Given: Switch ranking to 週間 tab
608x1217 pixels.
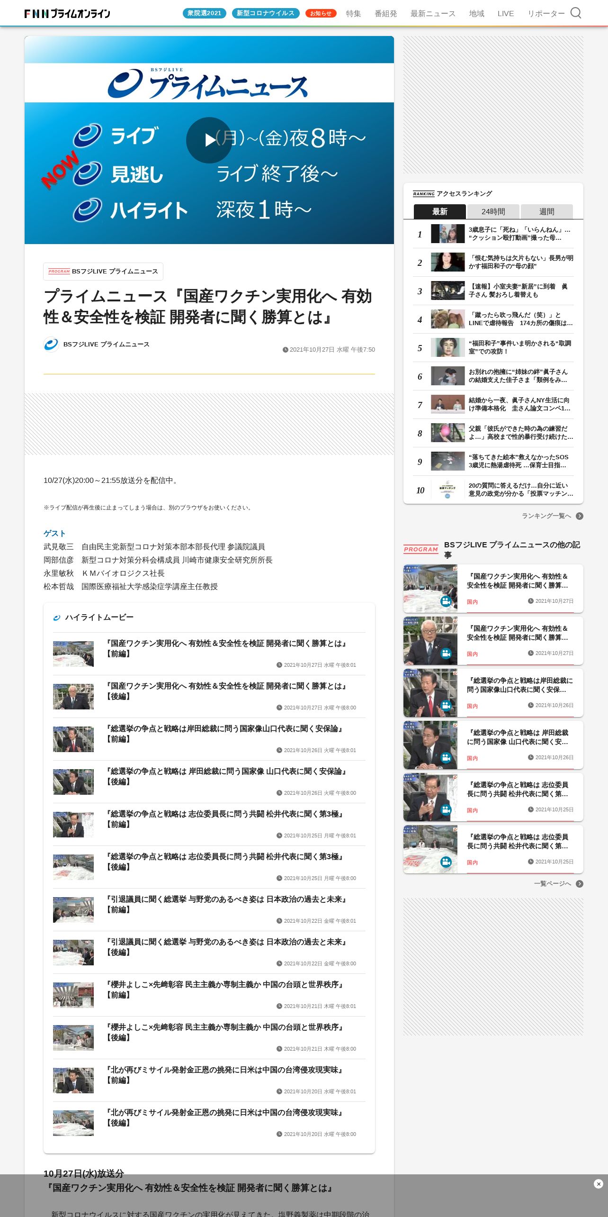Looking at the screenshot, I should pos(547,211).
